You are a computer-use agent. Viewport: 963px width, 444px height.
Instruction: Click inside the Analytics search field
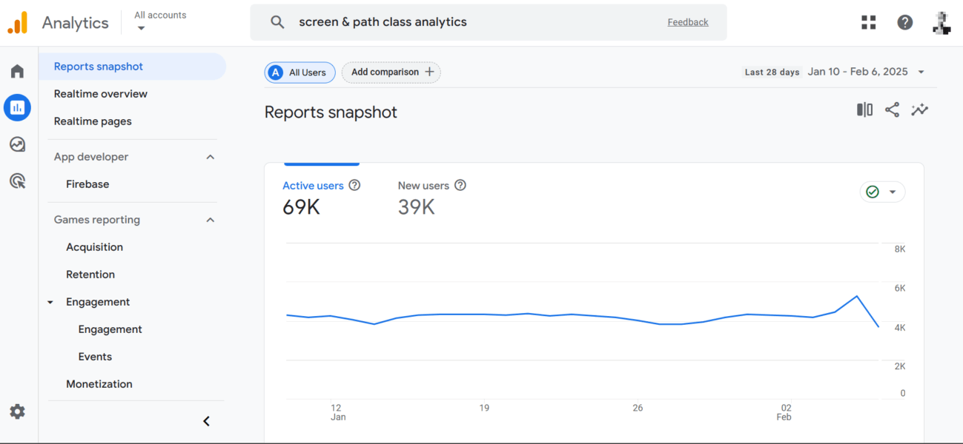click(x=445, y=21)
